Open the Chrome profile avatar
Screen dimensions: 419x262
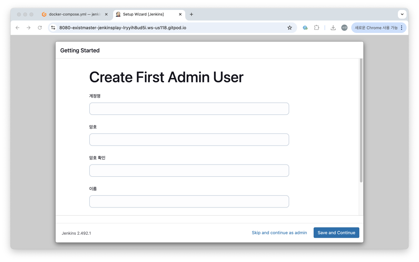[x=344, y=28]
